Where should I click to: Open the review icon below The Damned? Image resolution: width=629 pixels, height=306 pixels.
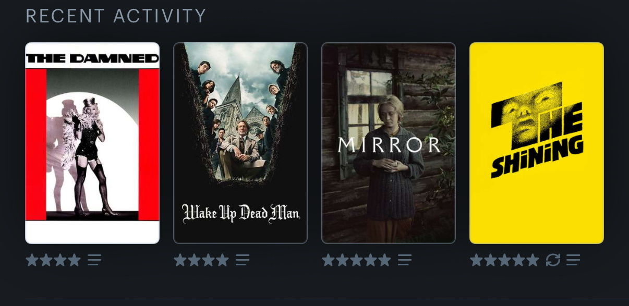[94, 260]
